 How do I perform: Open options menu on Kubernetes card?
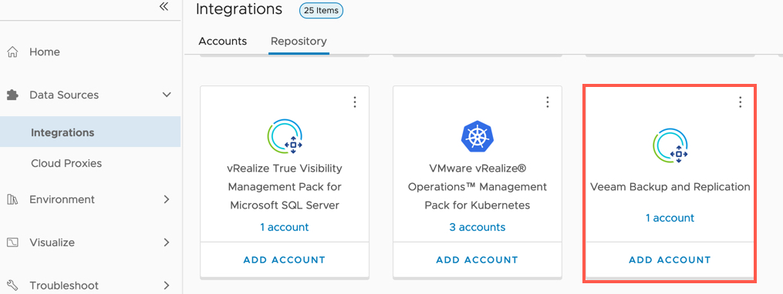pyautogui.click(x=548, y=102)
